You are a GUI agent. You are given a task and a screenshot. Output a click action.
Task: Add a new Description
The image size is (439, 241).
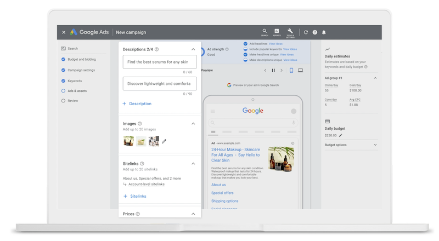point(137,104)
